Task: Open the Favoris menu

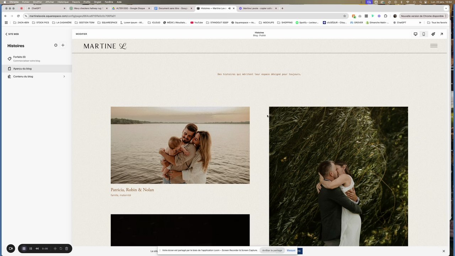Action: [x=76, y=2]
